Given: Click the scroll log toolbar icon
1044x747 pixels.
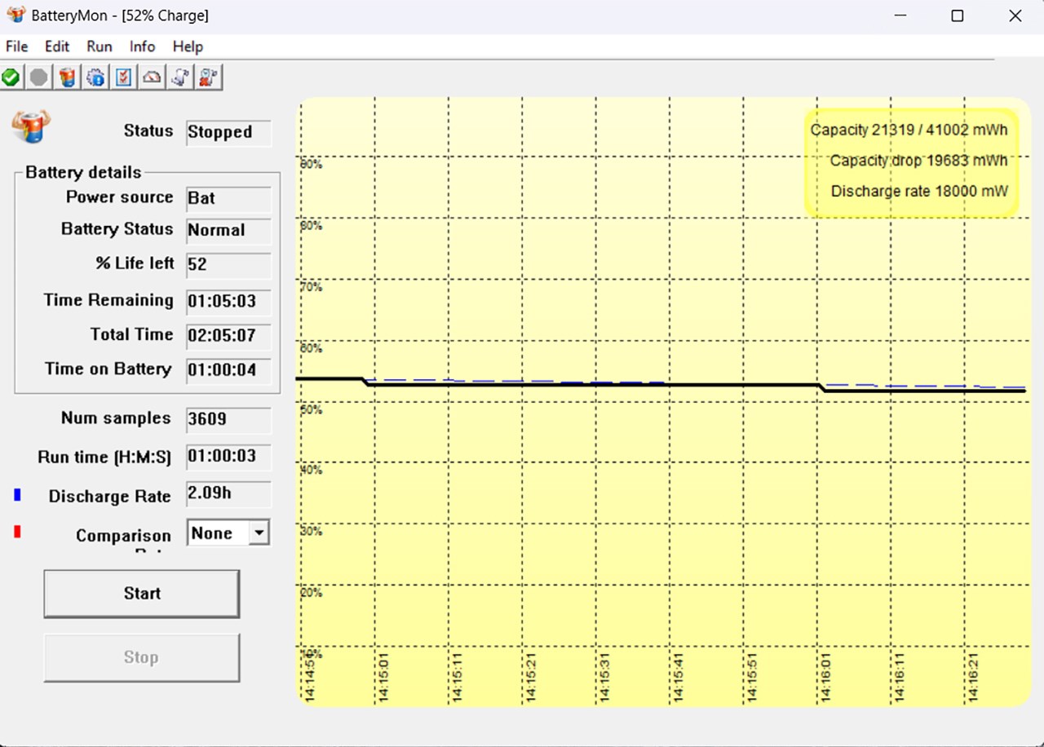Looking at the screenshot, I should (180, 77).
